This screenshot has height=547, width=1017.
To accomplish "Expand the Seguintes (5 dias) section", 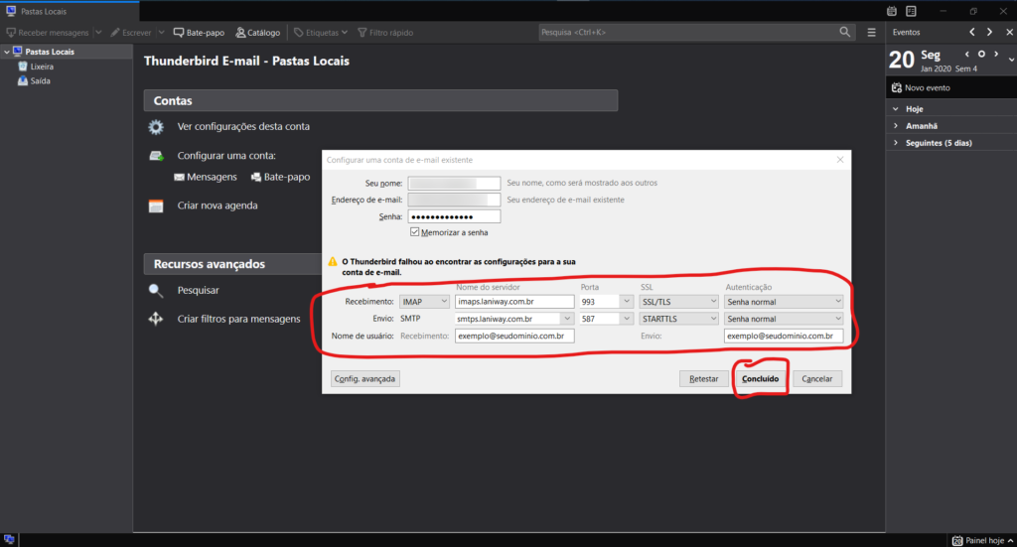I will click(x=896, y=143).
